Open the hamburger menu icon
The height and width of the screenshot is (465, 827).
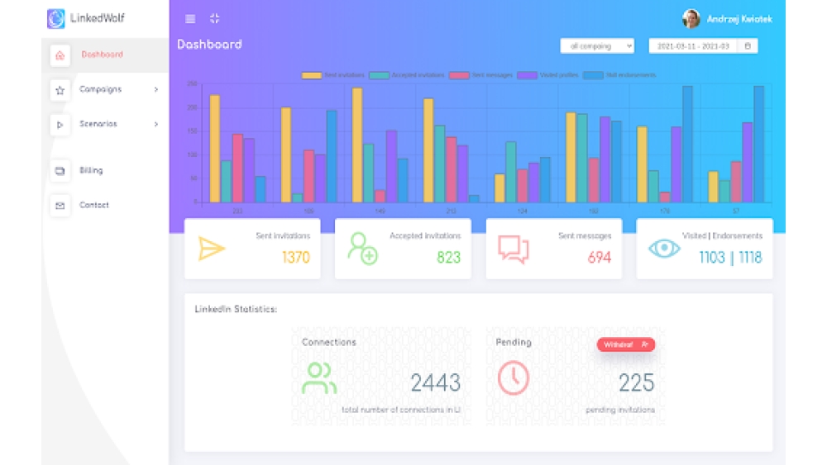[190, 19]
